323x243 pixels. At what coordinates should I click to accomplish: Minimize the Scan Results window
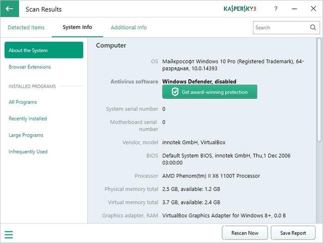point(294,8)
